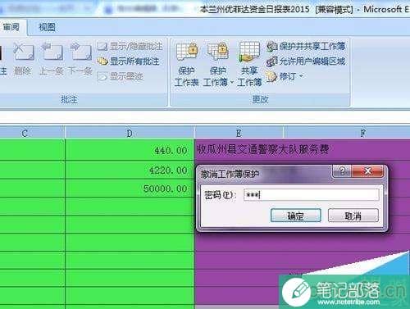
Task: Toggle 显示/隐藏批注 option
Action: click(x=130, y=47)
